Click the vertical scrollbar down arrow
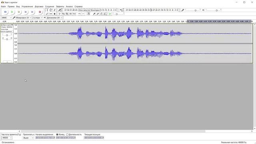Image resolution: width=256 pixels, height=144 pixels. click(x=254, y=128)
